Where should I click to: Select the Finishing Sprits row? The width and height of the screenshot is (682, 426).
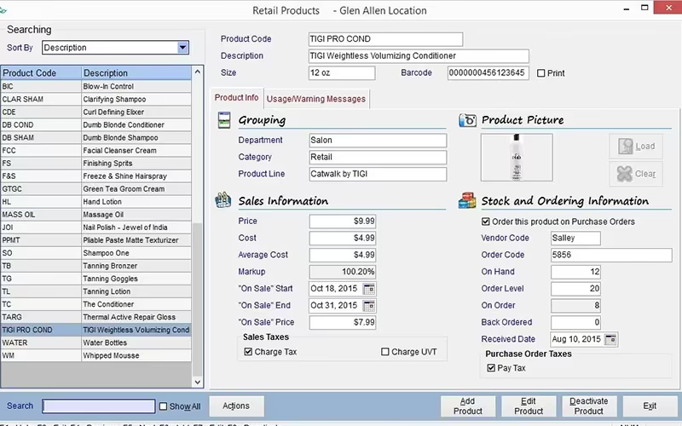click(x=95, y=164)
